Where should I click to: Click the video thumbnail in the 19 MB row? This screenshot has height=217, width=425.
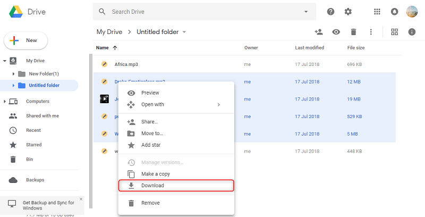click(104, 99)
